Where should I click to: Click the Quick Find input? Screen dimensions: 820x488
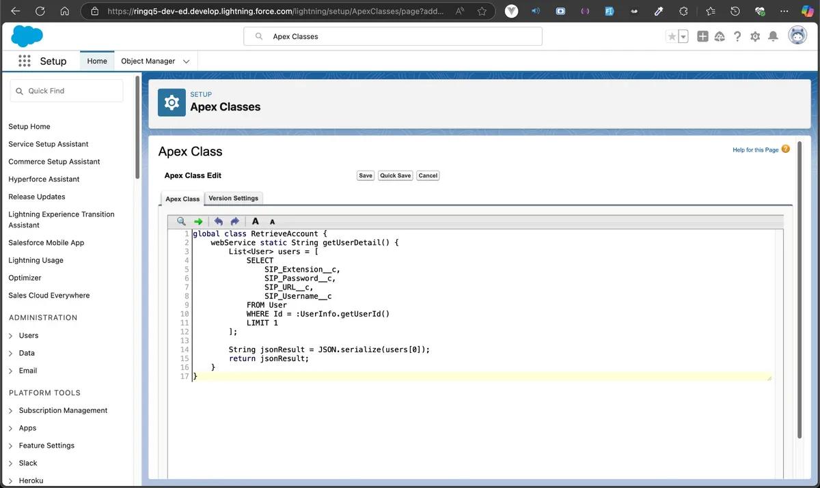coord(66,91)
